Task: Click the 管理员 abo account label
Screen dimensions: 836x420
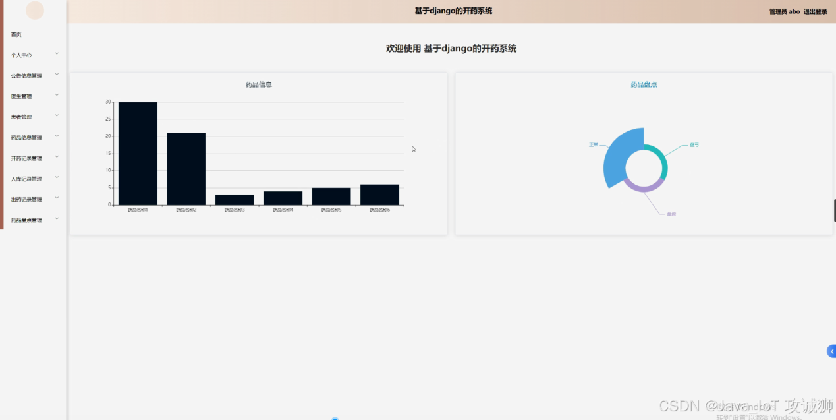Action: [785, 11]
